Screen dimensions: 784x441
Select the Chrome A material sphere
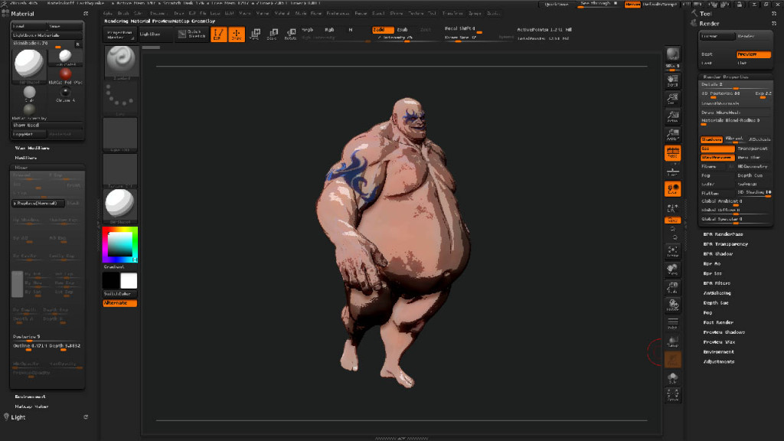pyautogui.click(x=66, y=93)
